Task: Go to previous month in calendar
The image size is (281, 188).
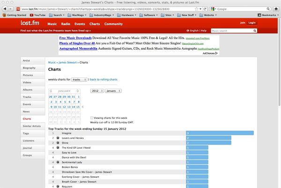Action: (50, 91)
